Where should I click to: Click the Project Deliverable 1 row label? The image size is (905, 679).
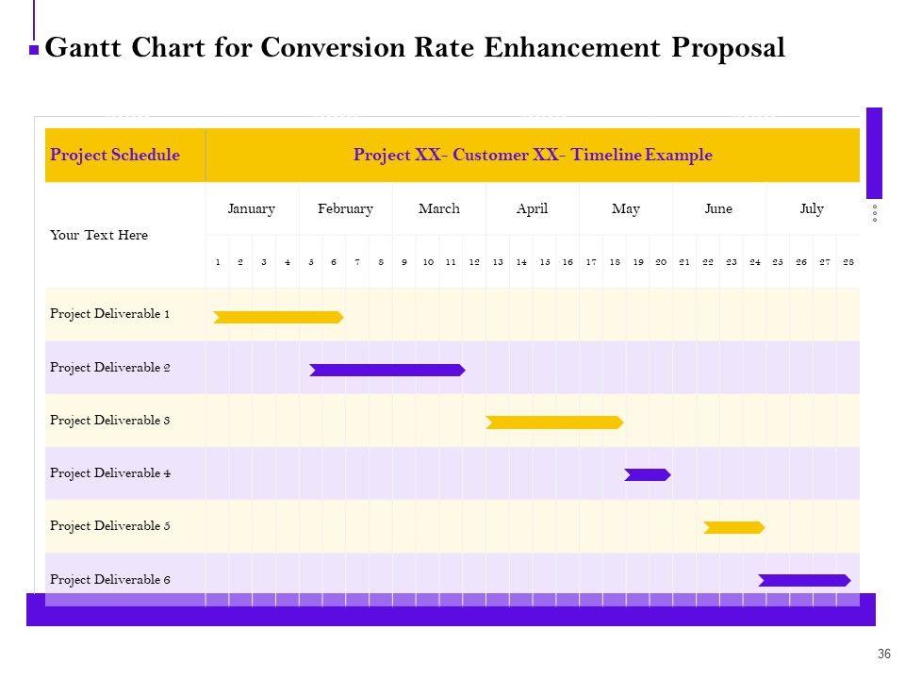click(x=109, y=313)
